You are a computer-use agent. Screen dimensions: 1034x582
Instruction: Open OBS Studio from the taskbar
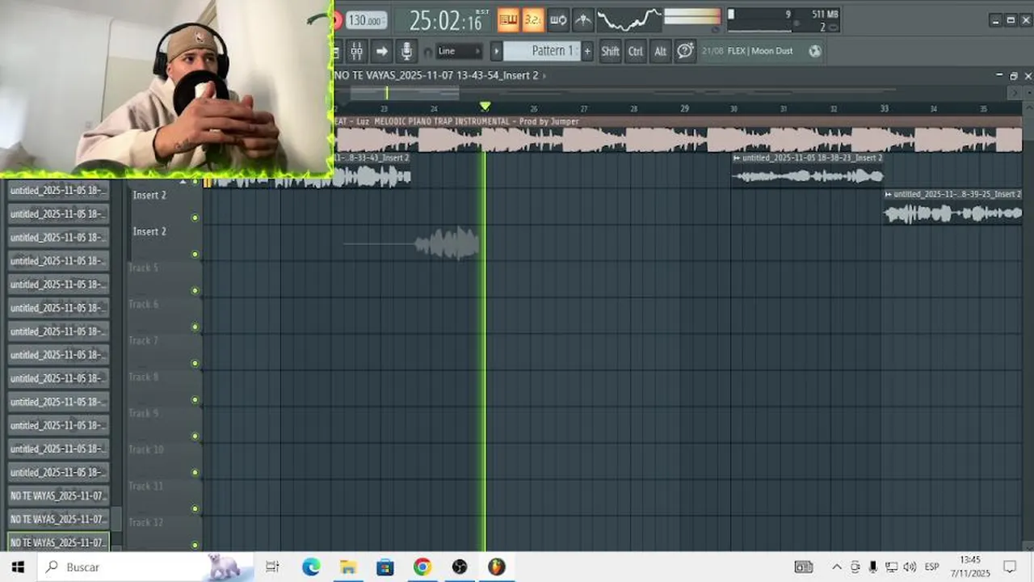pyautogui.click(x=460, y=567)
